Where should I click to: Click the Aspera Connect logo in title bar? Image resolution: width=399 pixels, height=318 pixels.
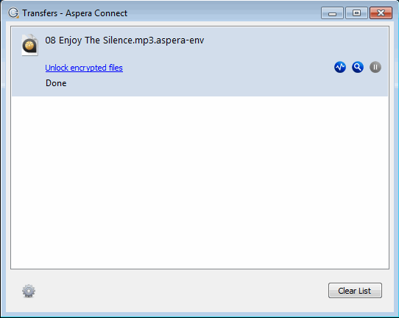(x=13, y=13)
